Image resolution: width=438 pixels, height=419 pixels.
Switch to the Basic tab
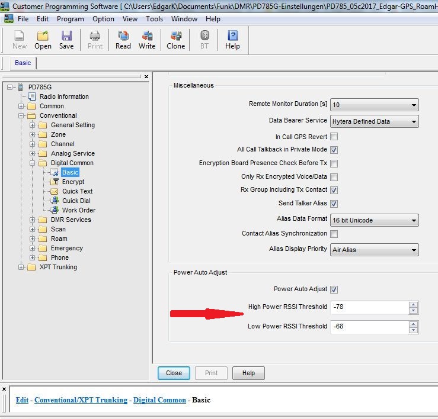pos(23,63)
